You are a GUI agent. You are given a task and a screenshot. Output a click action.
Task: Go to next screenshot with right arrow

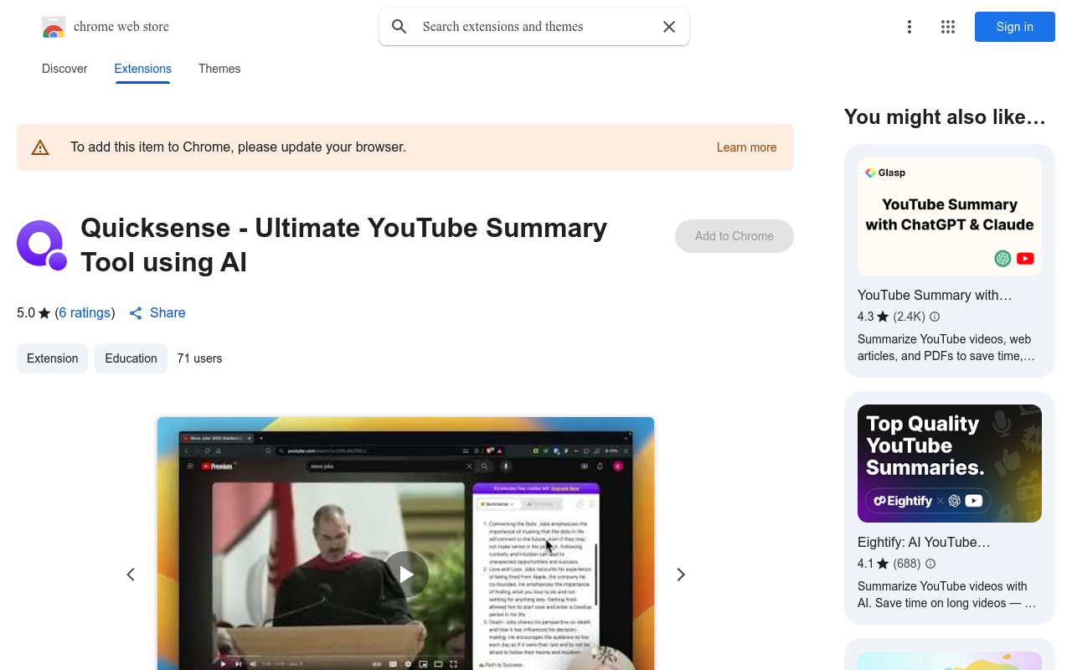(681, 575)
